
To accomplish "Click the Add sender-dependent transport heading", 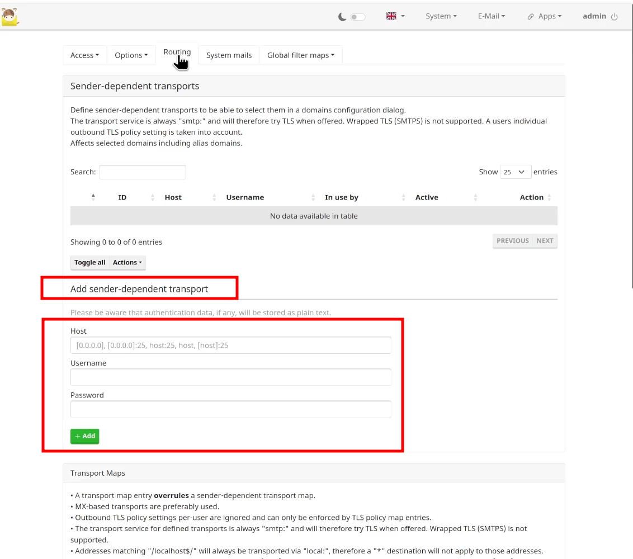I will (139, 289).
